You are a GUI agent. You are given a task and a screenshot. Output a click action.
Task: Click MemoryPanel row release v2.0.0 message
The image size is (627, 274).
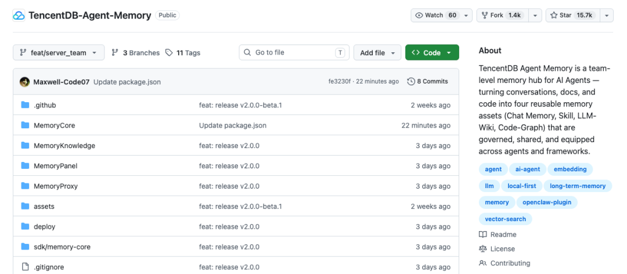229,165
